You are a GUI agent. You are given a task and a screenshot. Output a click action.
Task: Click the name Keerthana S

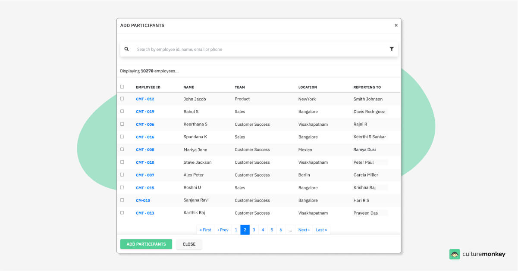(195, 124)
